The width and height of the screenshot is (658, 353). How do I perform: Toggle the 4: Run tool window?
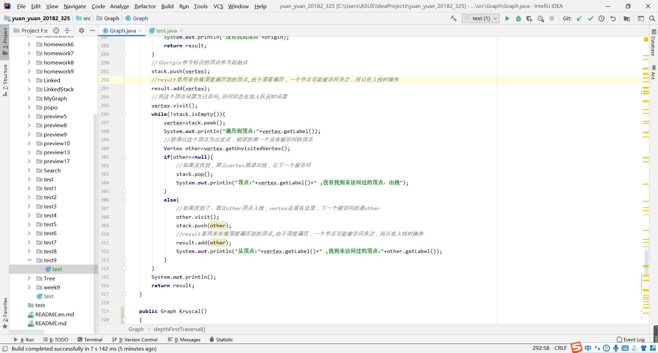[24, 340]
